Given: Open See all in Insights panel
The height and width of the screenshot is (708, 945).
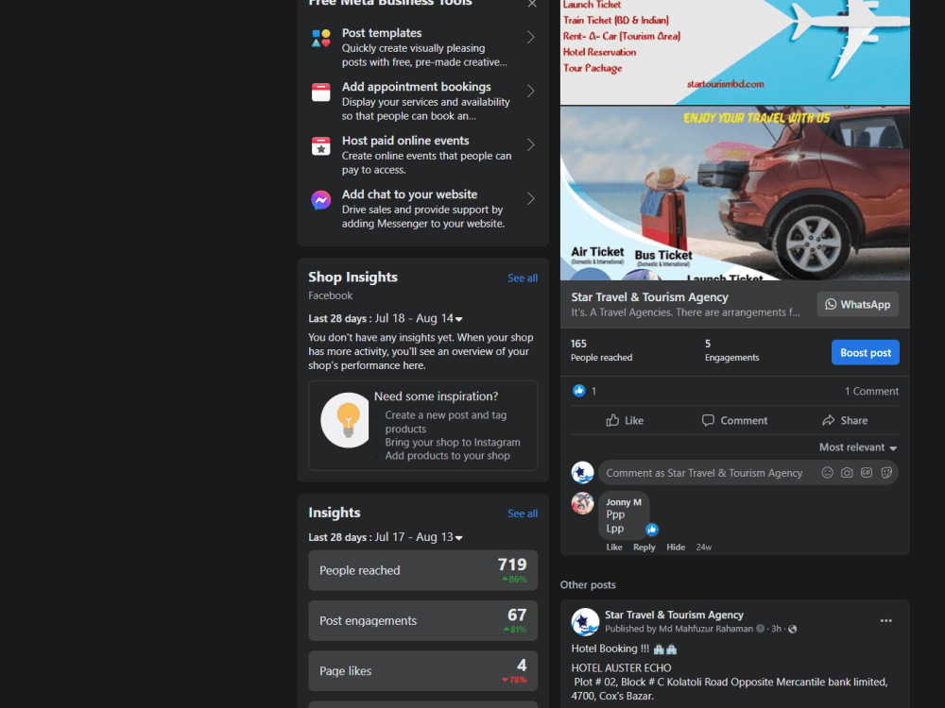Looking at the screenshot, I should pyautogui.click(x=522, y=514).
